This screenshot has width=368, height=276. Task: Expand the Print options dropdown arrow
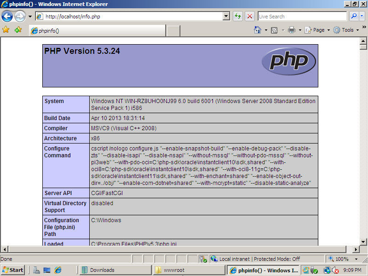click(x=300, y=30)
